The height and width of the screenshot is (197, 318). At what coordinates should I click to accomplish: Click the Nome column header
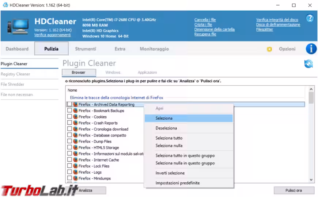click(x=72, y=90)
